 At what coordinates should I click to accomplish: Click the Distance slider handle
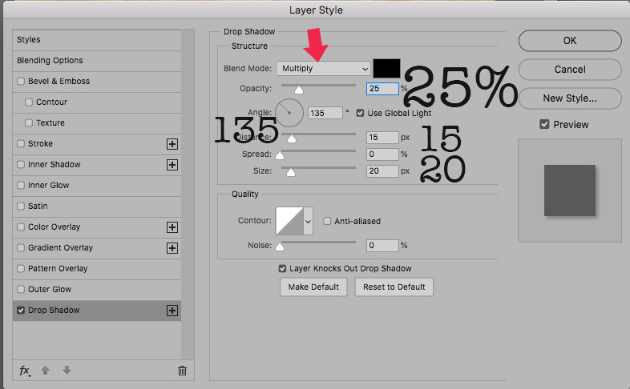(x=292, y=138)
